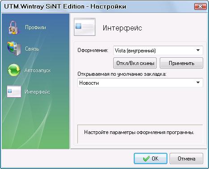Open the Связь section label
The image size is (209, 169).
point(32,49)
